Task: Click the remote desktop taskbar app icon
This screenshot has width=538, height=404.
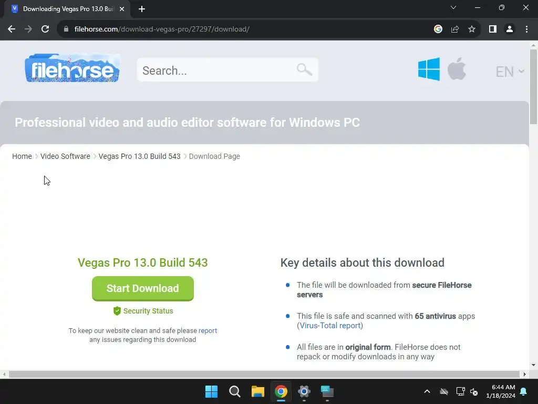Action: [x=327, y=391]
